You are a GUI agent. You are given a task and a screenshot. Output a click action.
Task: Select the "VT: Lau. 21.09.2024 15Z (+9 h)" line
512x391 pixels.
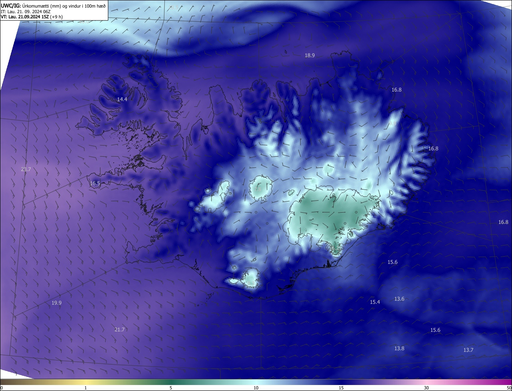tap(32, 17)
